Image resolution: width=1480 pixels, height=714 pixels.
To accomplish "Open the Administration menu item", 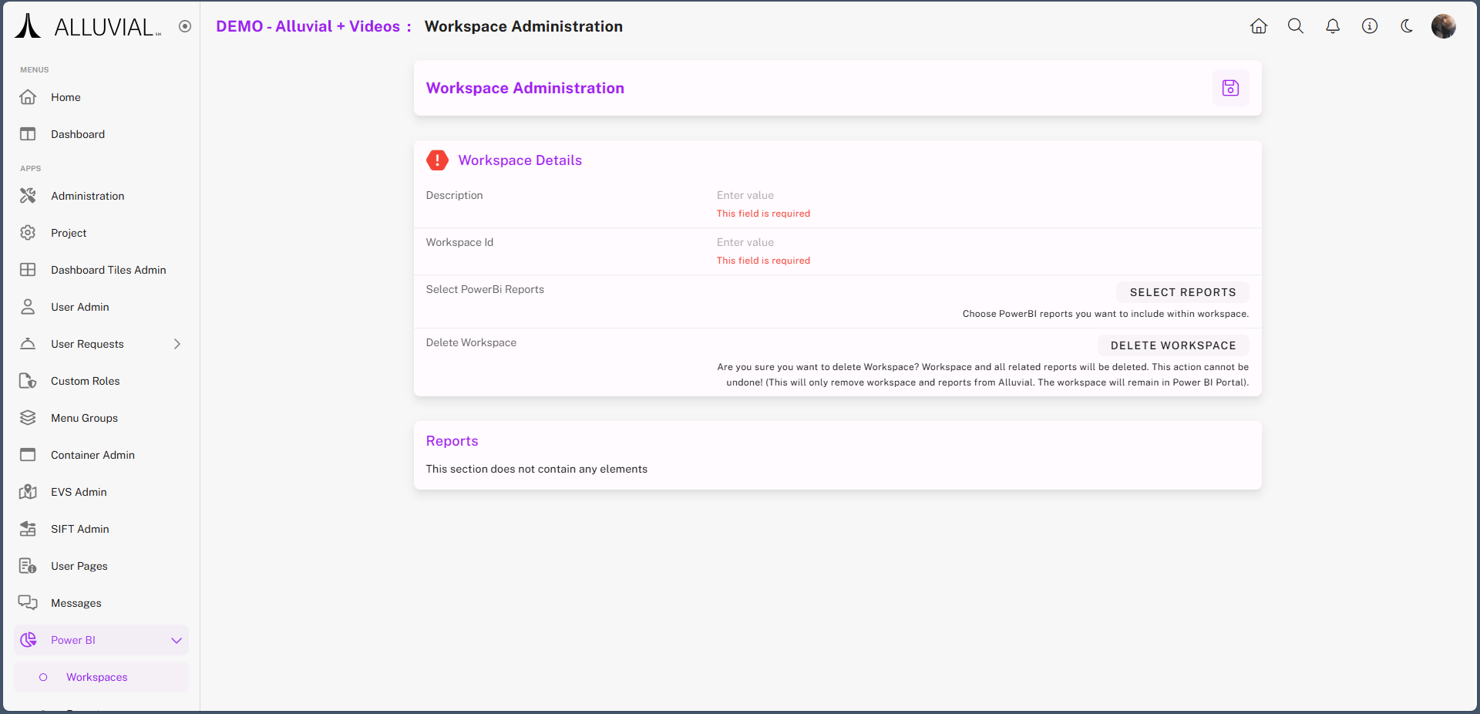I will [87, 196].
